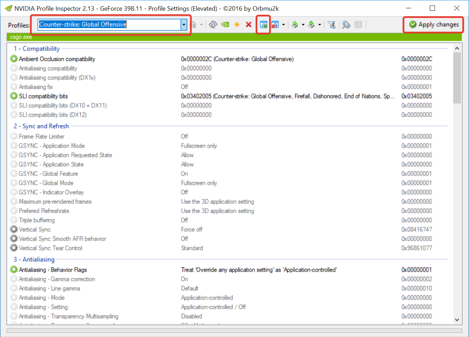The width and height of the screenshot is (469, 337).
Task: Click the gear icon beside Vertical Sync Smooth AFR behavior
Action: click(14, 239)
